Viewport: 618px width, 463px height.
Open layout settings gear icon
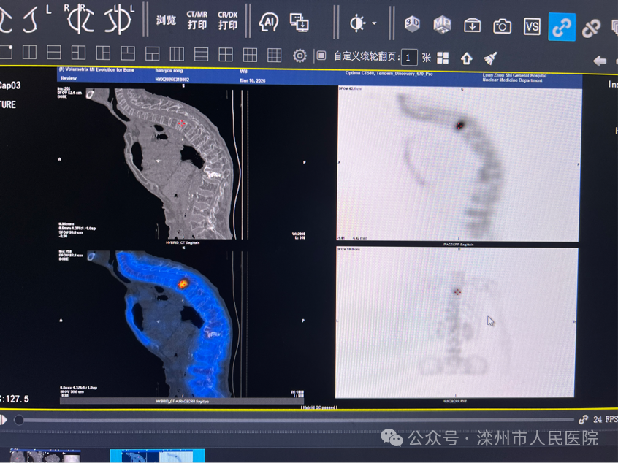tap(300, 56)
